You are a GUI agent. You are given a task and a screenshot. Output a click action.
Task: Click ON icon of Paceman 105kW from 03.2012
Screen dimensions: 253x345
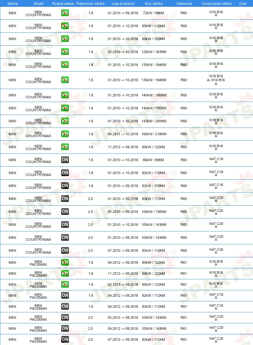(x=65, y=317)
